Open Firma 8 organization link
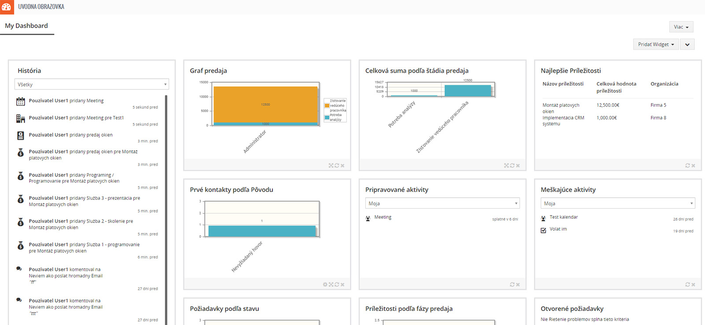Viewport: 705px width, 325px height. 658,118
